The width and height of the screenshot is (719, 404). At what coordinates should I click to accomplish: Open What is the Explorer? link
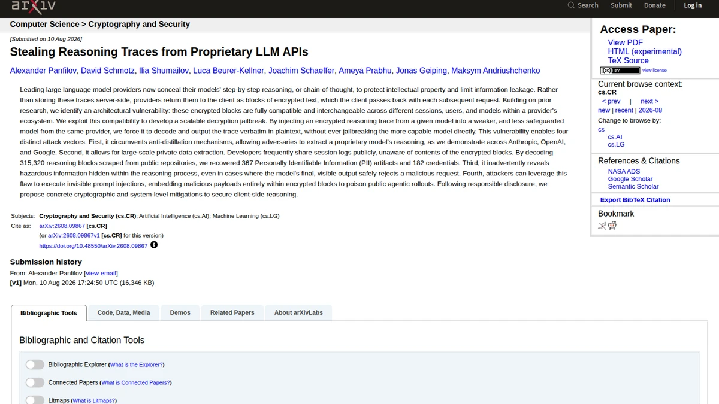click(136, 364)
